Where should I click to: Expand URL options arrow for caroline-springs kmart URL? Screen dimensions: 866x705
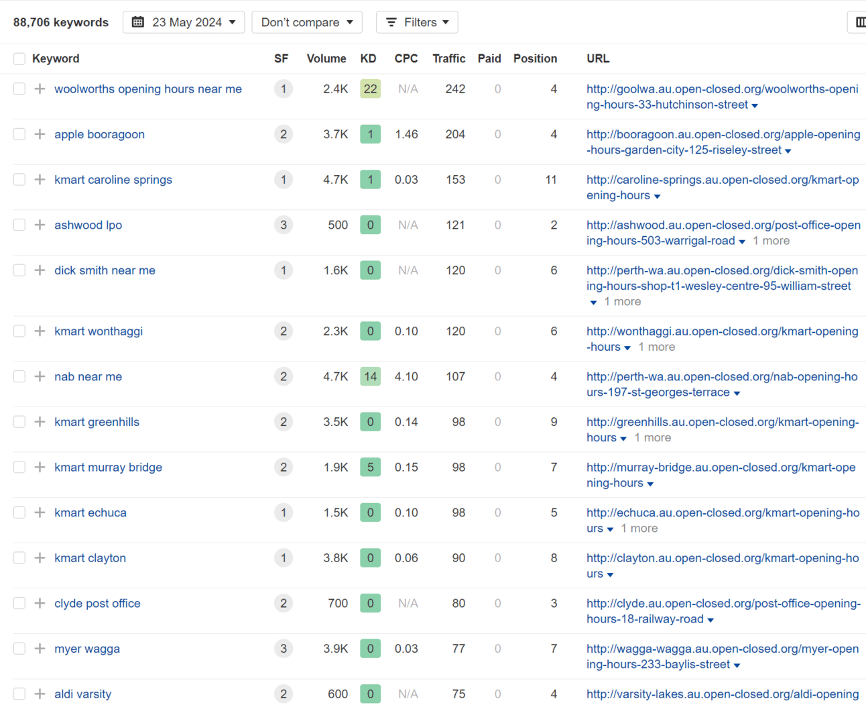point(657,197)
